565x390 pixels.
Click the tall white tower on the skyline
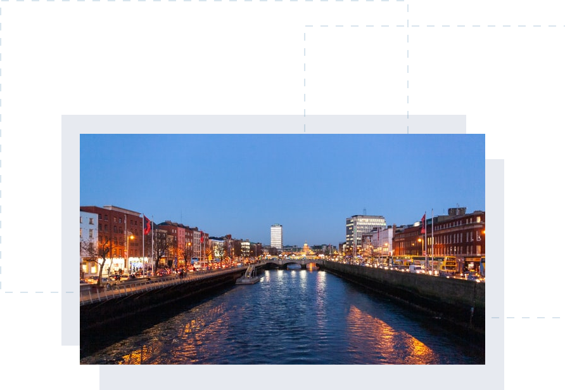tap(276, 237)
